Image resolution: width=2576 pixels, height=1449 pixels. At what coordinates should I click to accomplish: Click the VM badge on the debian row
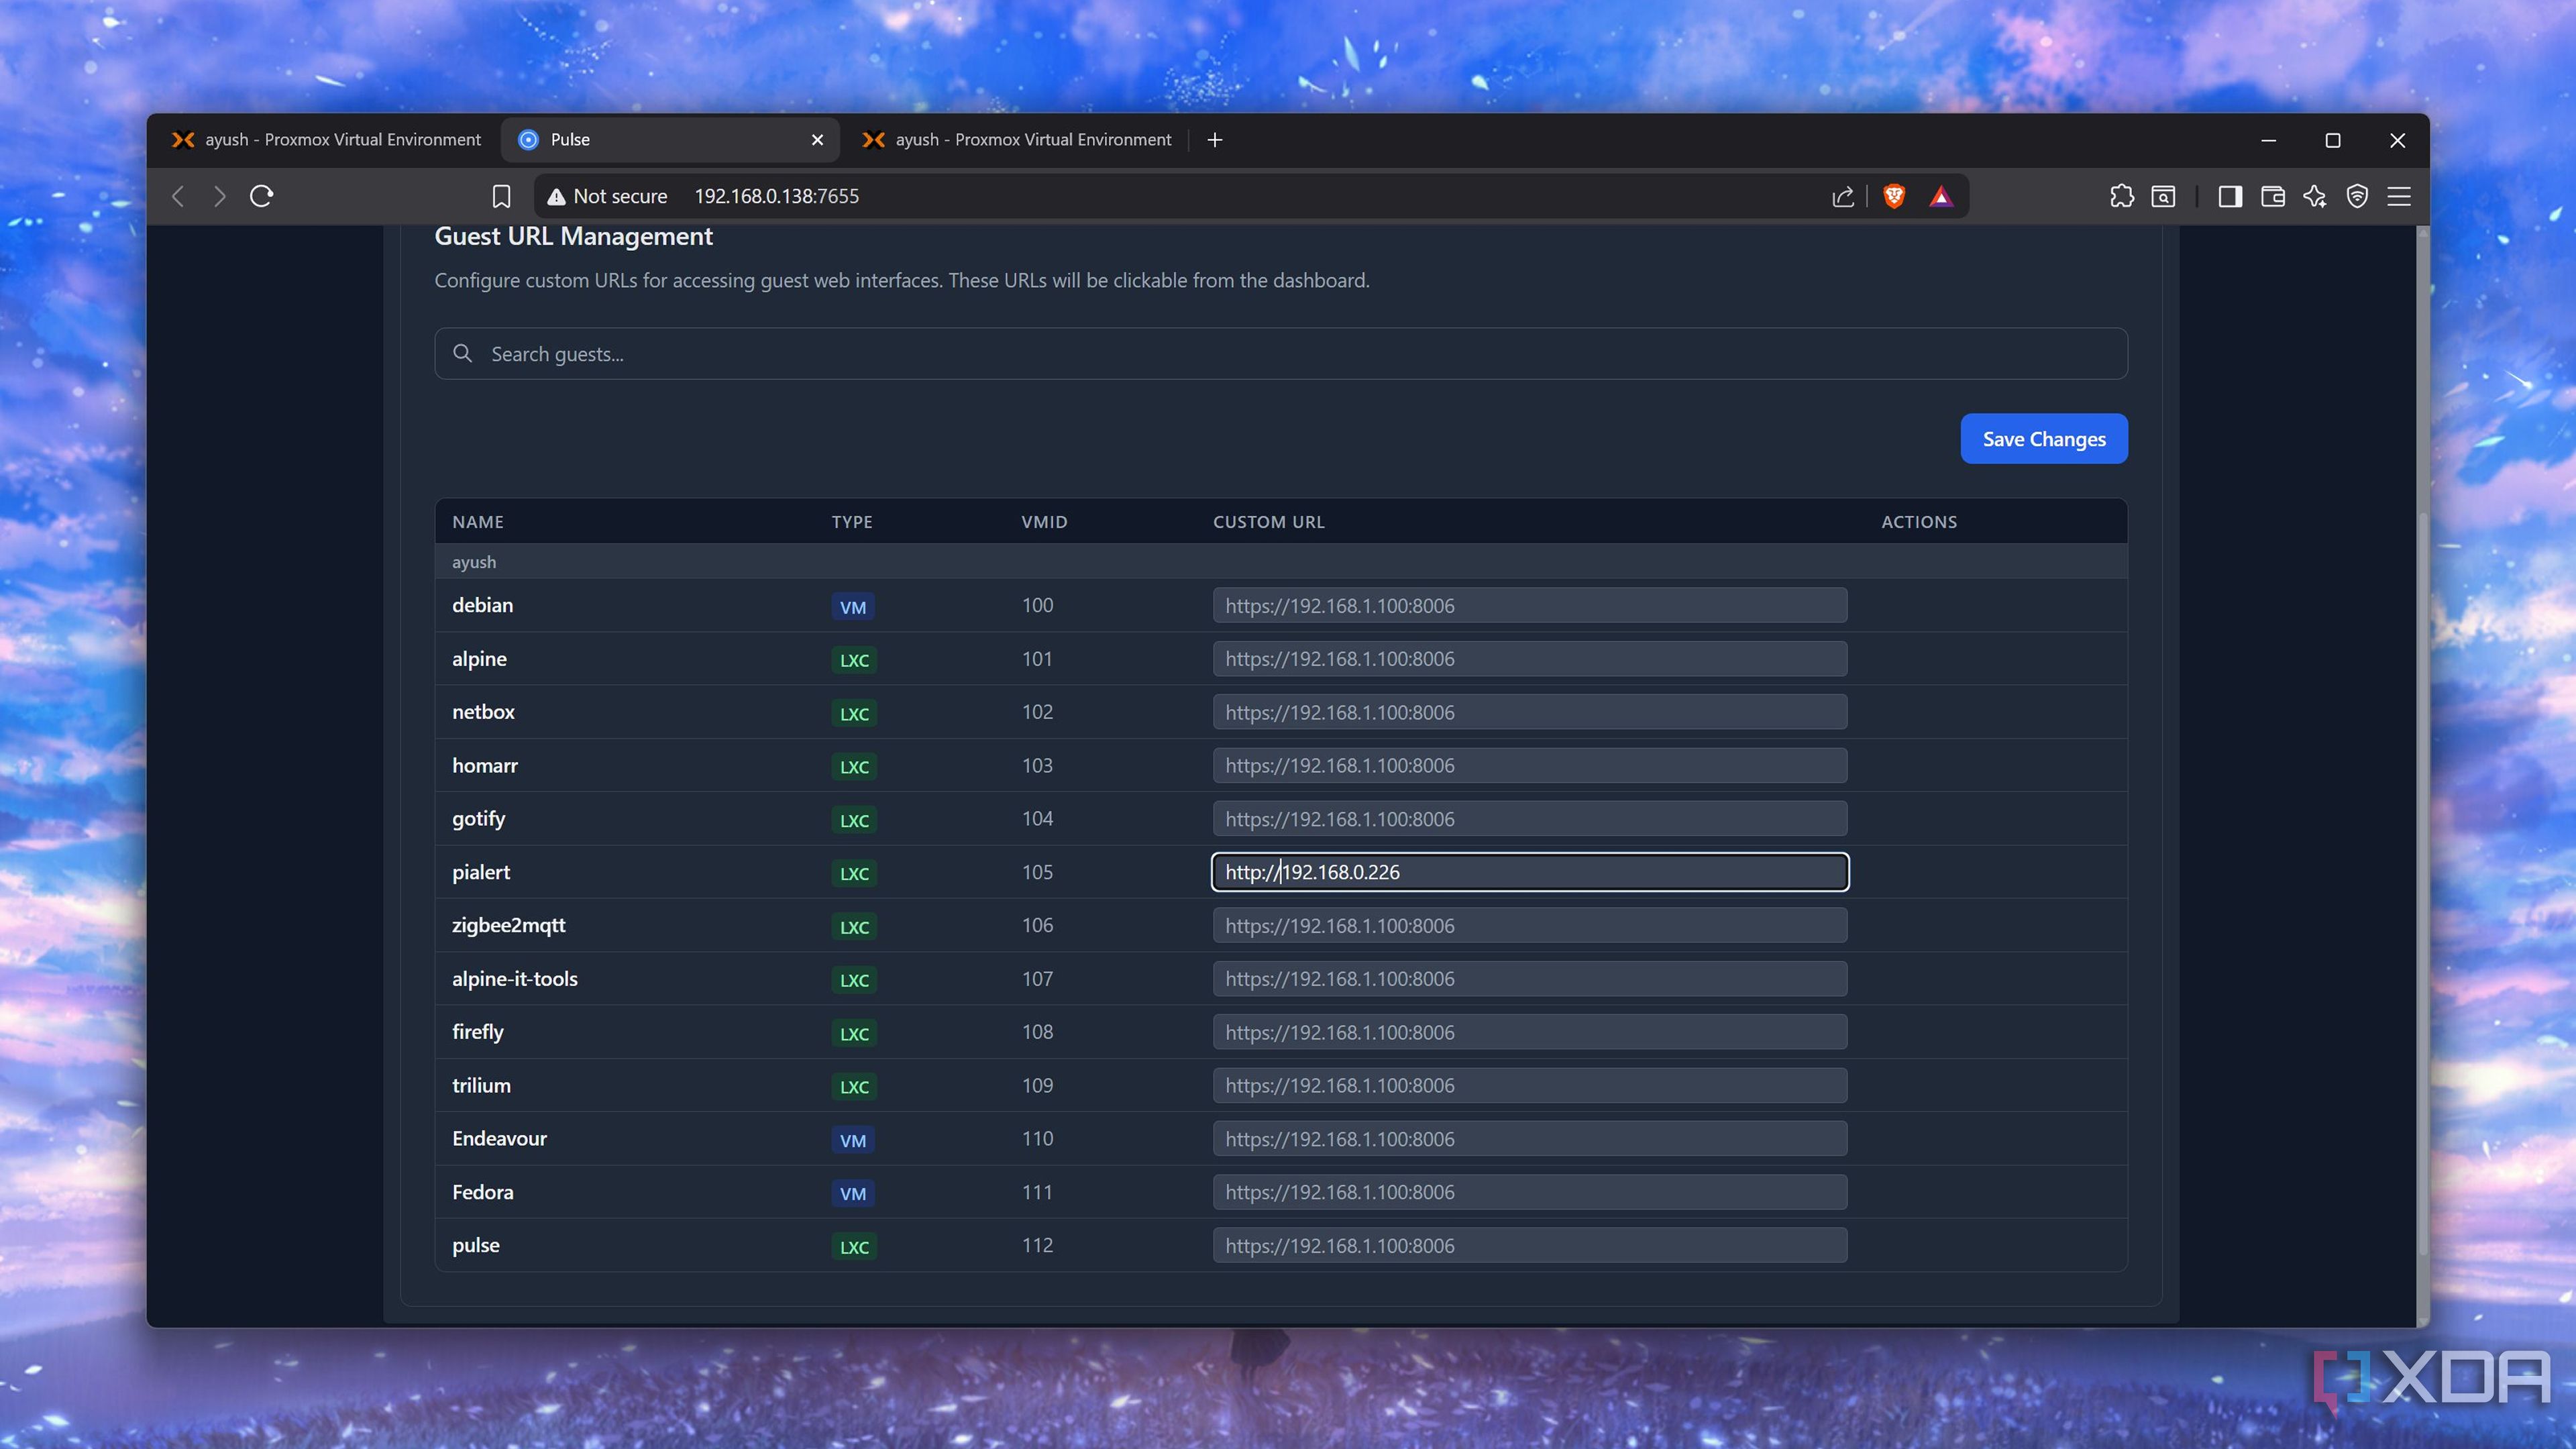(853, 607)
